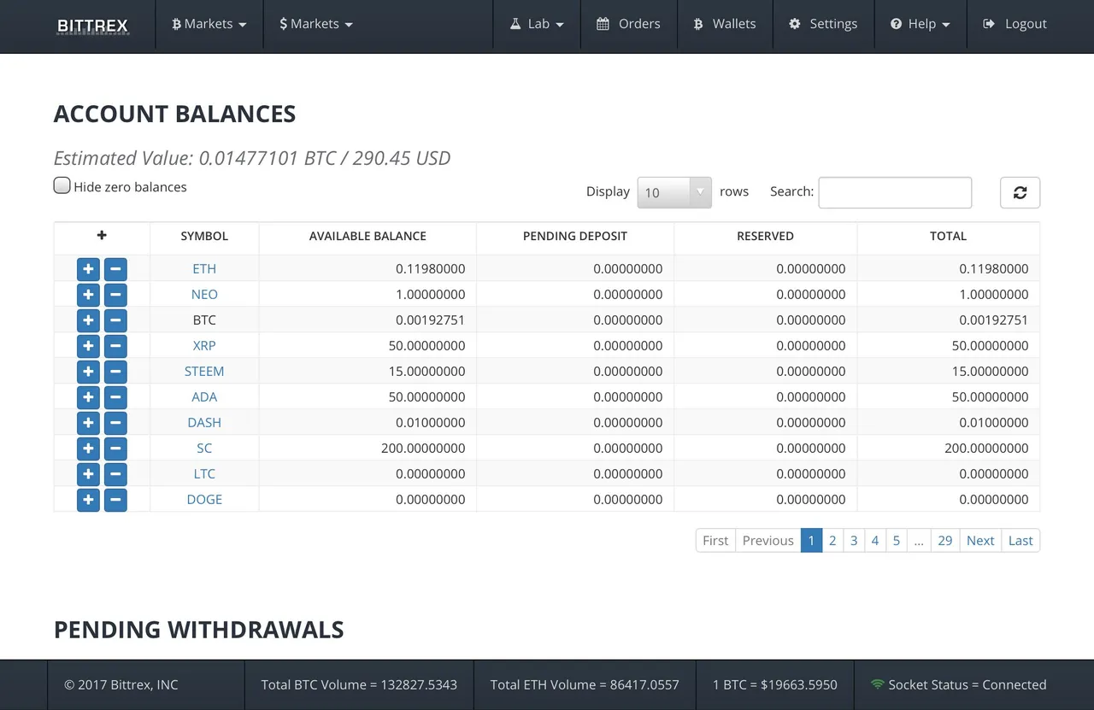Click the First page button
This screenshot has height=710, width=1094.
point(715,540)
